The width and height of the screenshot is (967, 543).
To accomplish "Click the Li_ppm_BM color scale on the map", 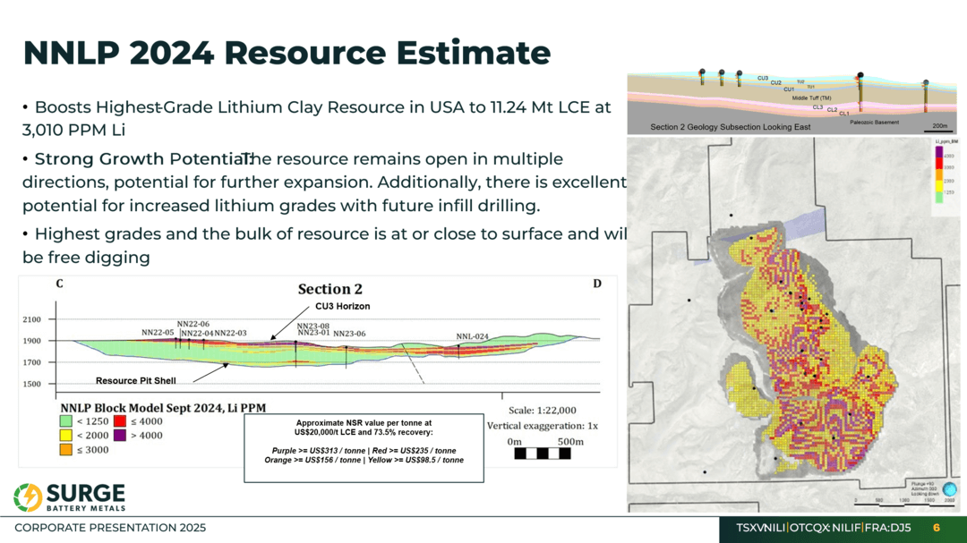I will pos(938,174).
